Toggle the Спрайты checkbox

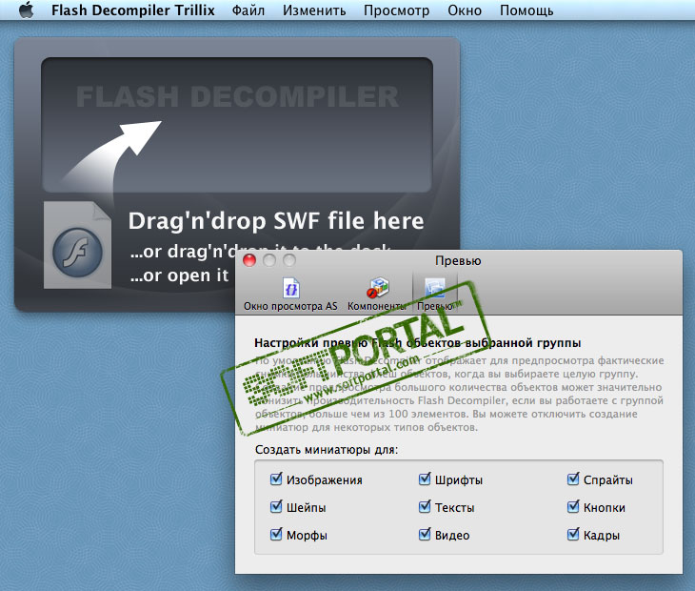573,479
